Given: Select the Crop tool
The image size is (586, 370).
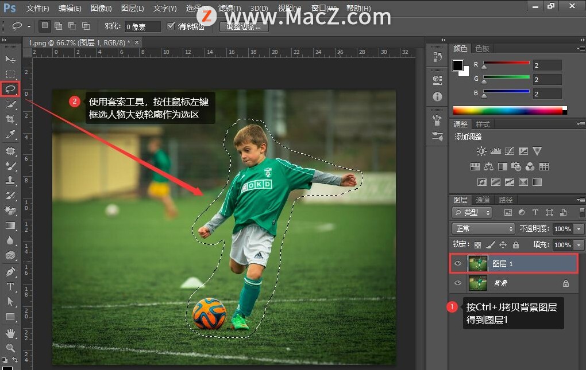Looking at the screenshot, I should click(10, 119).
